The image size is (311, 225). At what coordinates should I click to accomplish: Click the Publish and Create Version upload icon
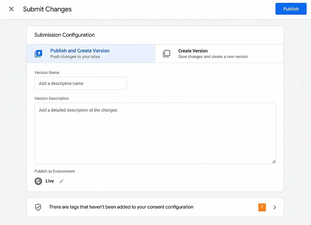pyautogui.click(x=38, y=54)
